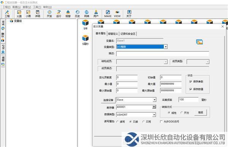Click the 成员描述 input field

(163, 69)
